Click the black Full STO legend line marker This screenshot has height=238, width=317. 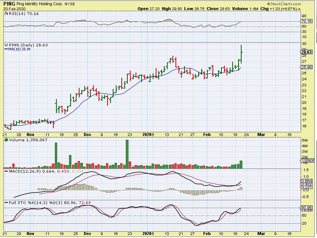point(6,203)
